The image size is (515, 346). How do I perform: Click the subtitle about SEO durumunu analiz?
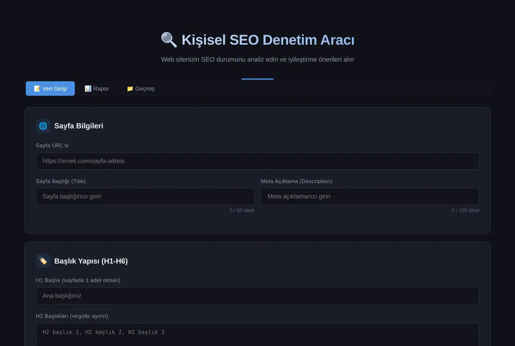point(257,59)
